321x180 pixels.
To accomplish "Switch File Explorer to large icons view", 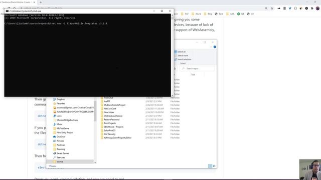I will [x=214, y=166].
